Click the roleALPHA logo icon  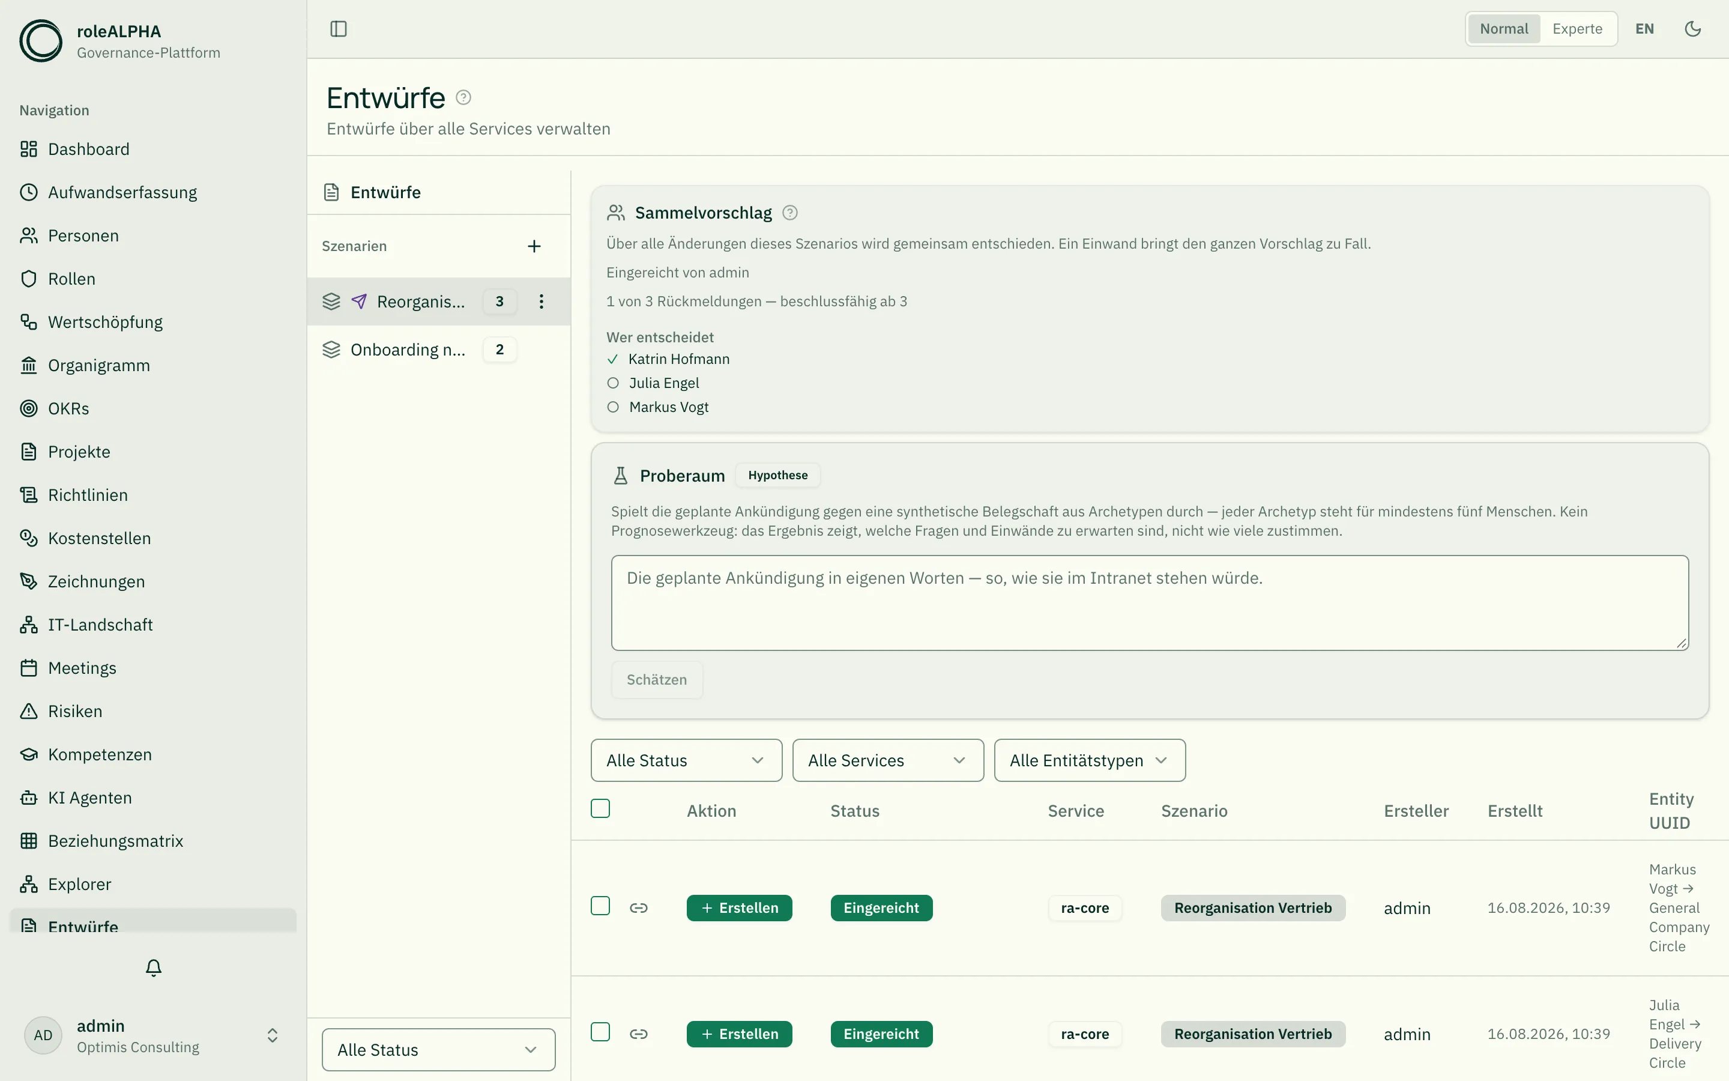click(41, 41)
